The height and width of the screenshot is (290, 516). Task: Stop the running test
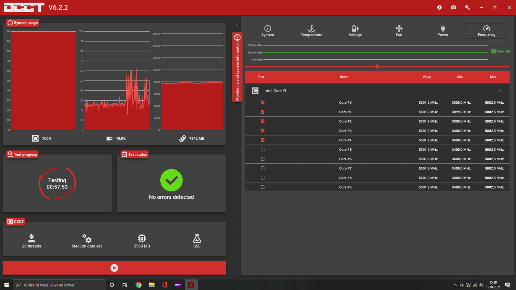tap(114, 268)
